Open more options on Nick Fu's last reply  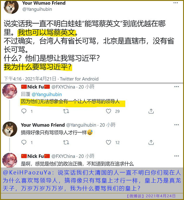[x=176, y=156]
